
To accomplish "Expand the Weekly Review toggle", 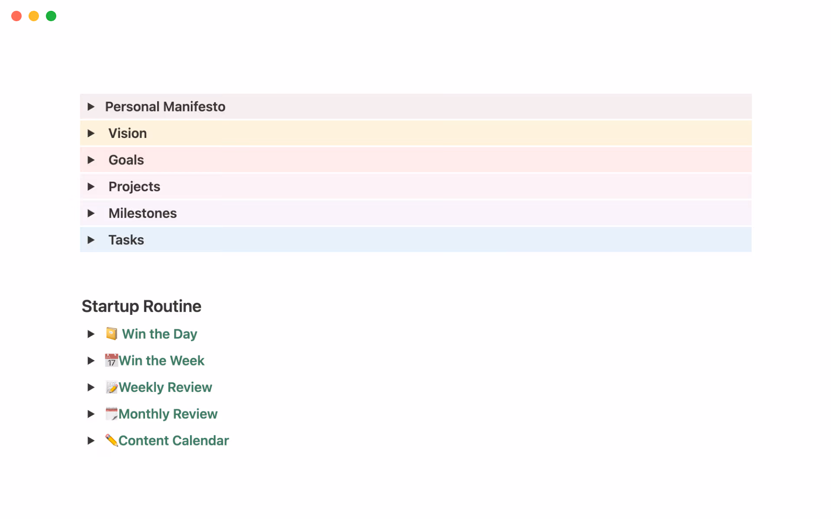I will 91,387.
